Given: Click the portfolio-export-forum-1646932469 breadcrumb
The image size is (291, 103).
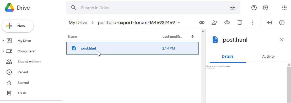Looking at the screenshot, I should pyautogui.click(x=136, y=23).
